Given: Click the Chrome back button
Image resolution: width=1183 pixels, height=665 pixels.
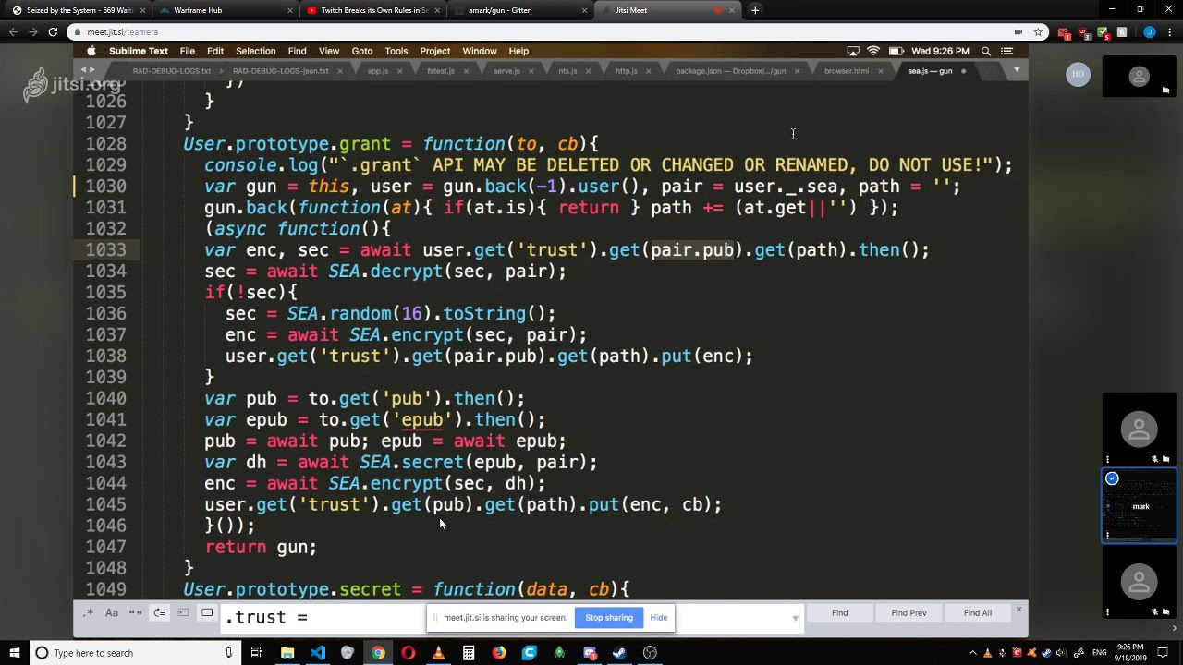Looking at the screenshot, I should tap(14, 32).
